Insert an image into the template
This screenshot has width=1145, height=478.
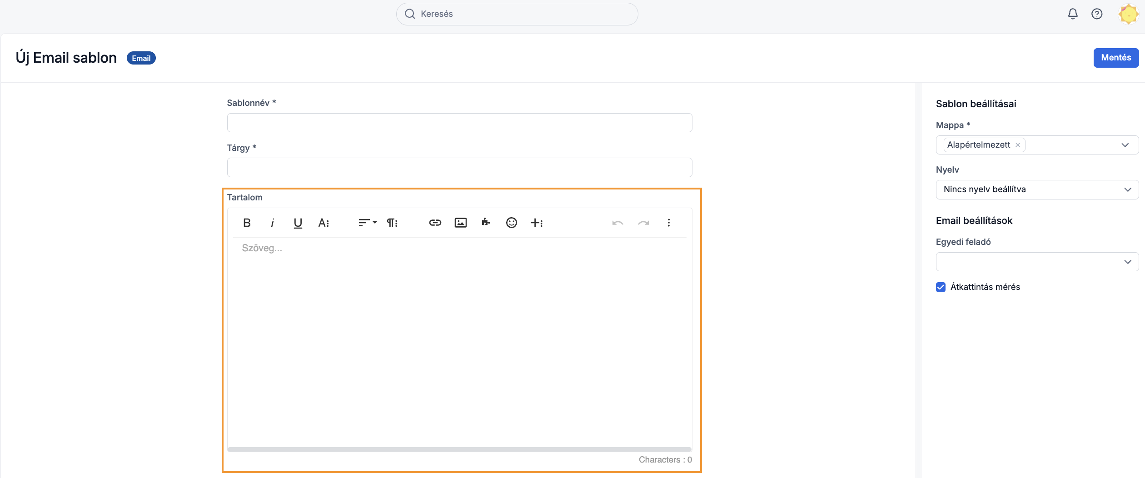460,223
